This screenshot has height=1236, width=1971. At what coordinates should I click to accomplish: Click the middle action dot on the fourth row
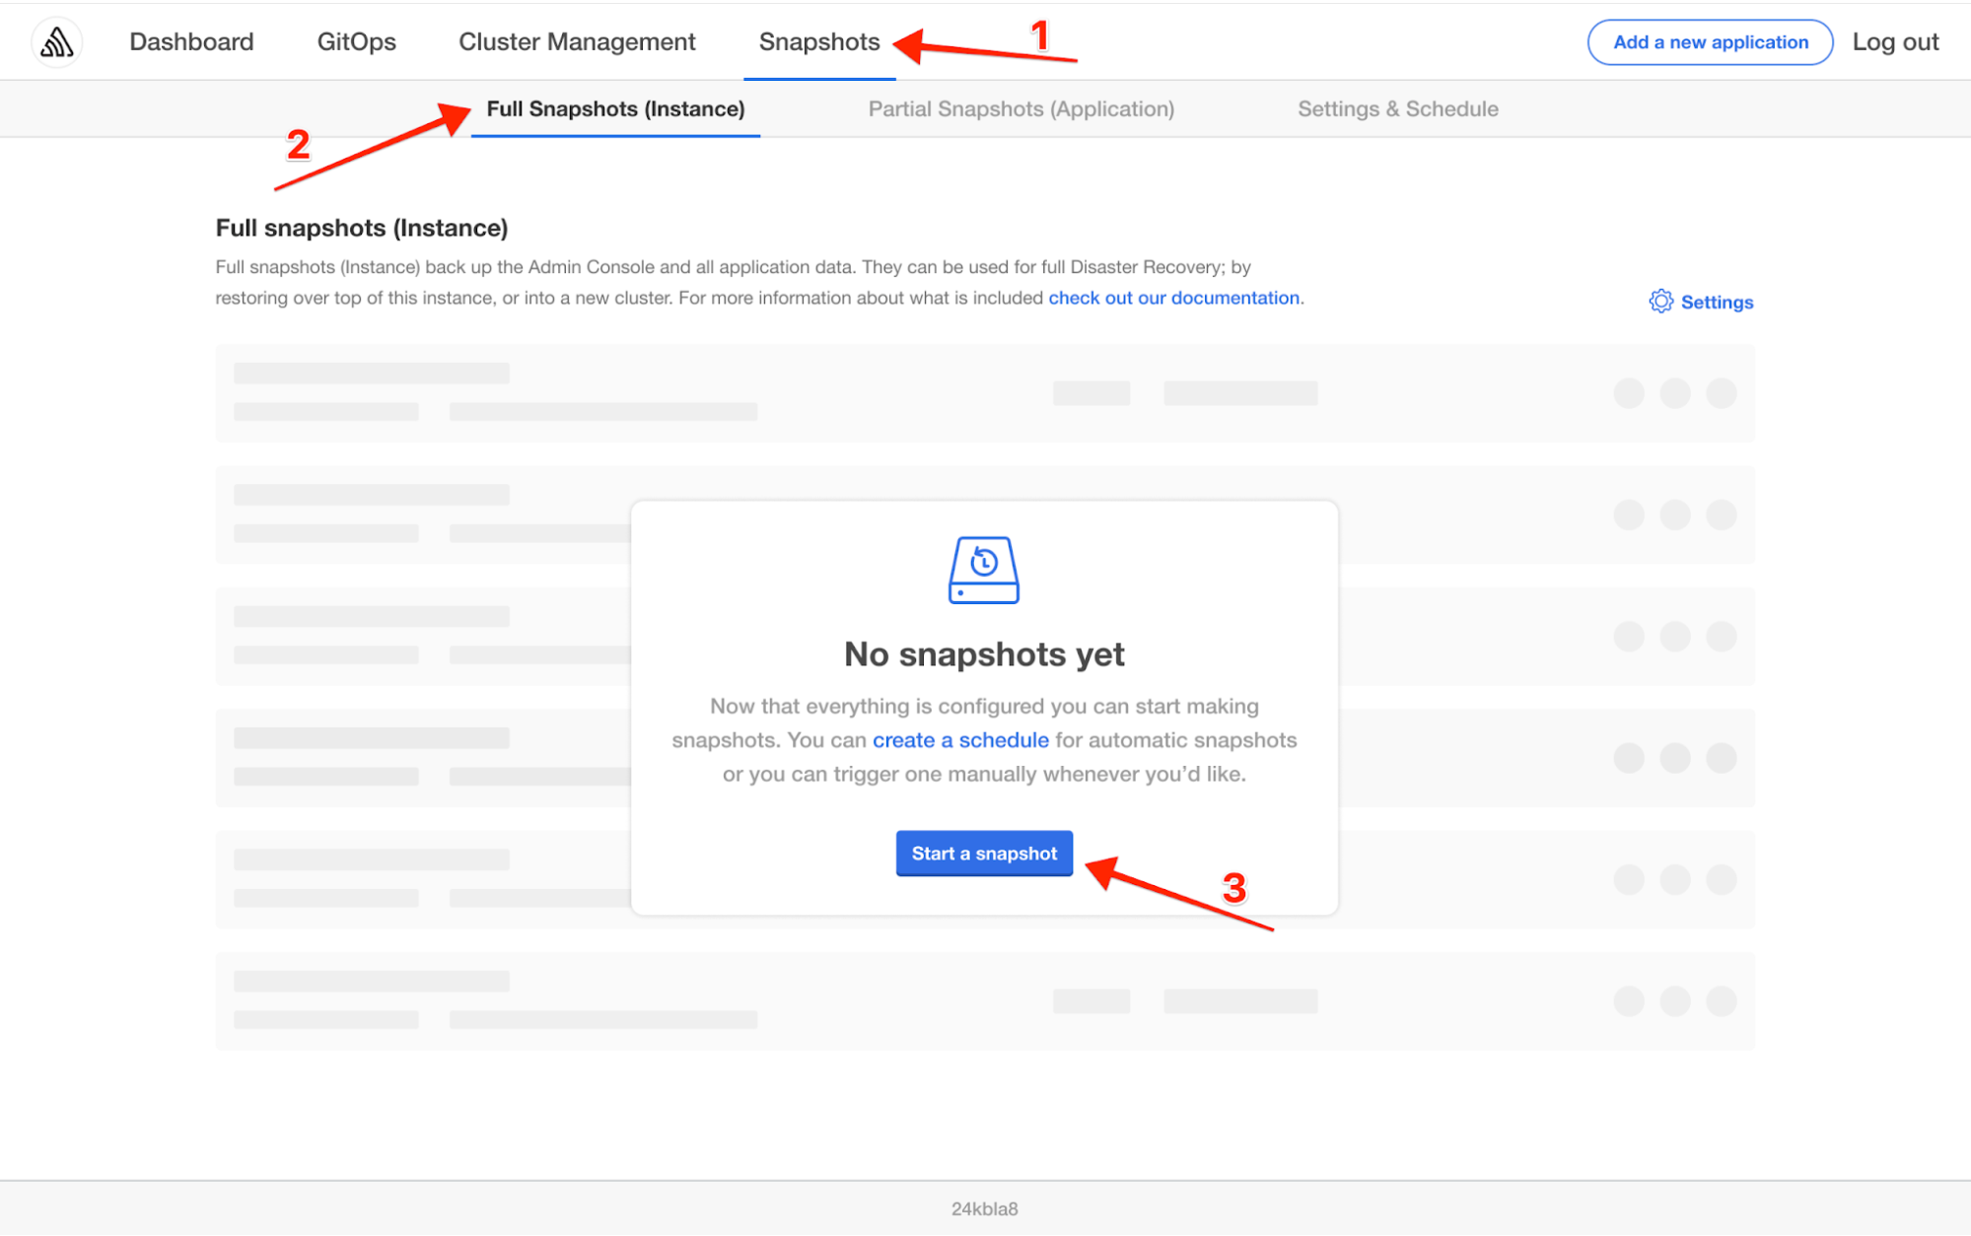click(1675, 757)
